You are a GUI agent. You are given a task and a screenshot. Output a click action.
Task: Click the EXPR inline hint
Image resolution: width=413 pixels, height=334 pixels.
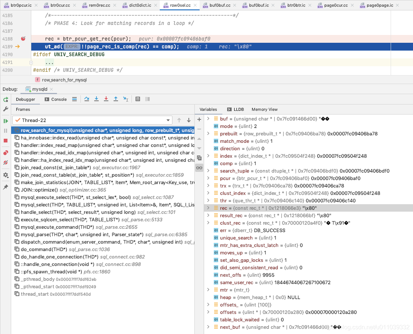[72, 46]
